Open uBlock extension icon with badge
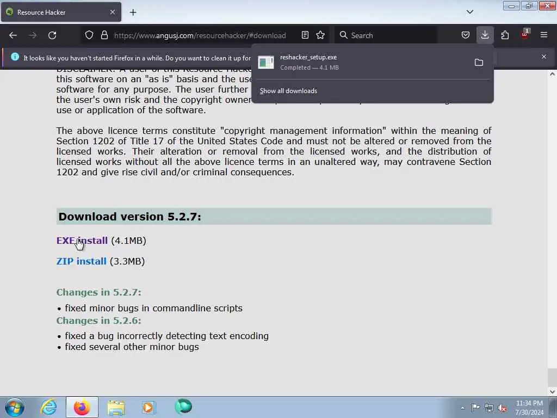 525,34
